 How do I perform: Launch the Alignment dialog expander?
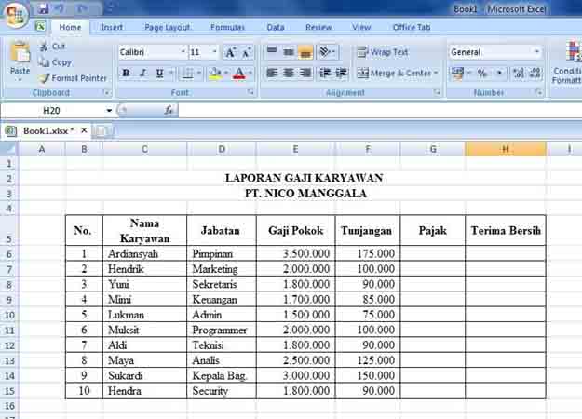[x=438, y=92]
